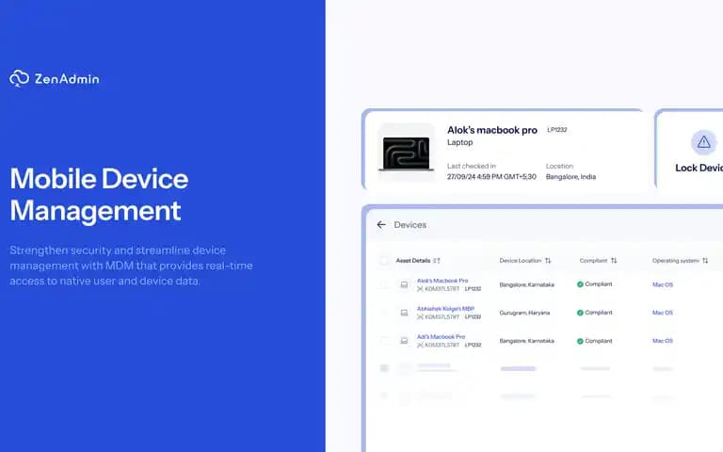723x452 pixels.
Task: Click Bangalore, Karnataka in Adi's row
Action: (x=526, y=341)
